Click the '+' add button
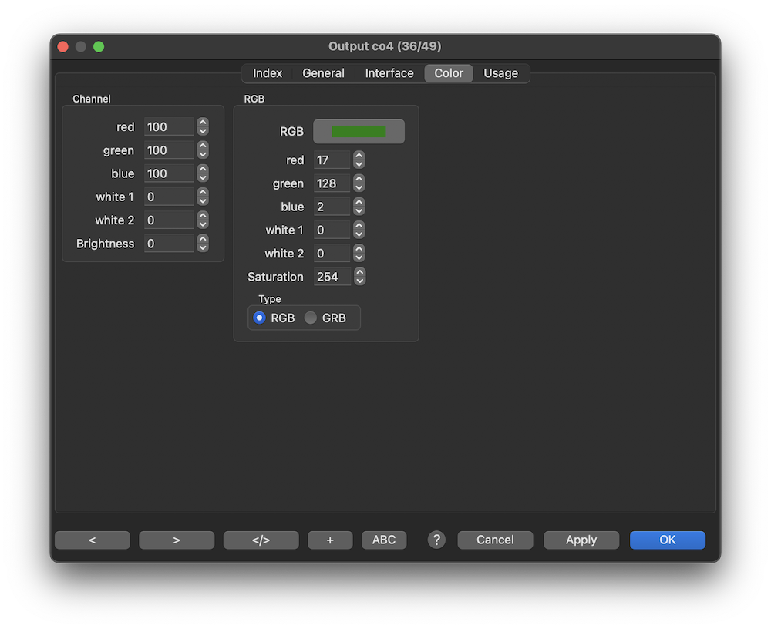This screenshot has width=771, height=629. (330, 540)
